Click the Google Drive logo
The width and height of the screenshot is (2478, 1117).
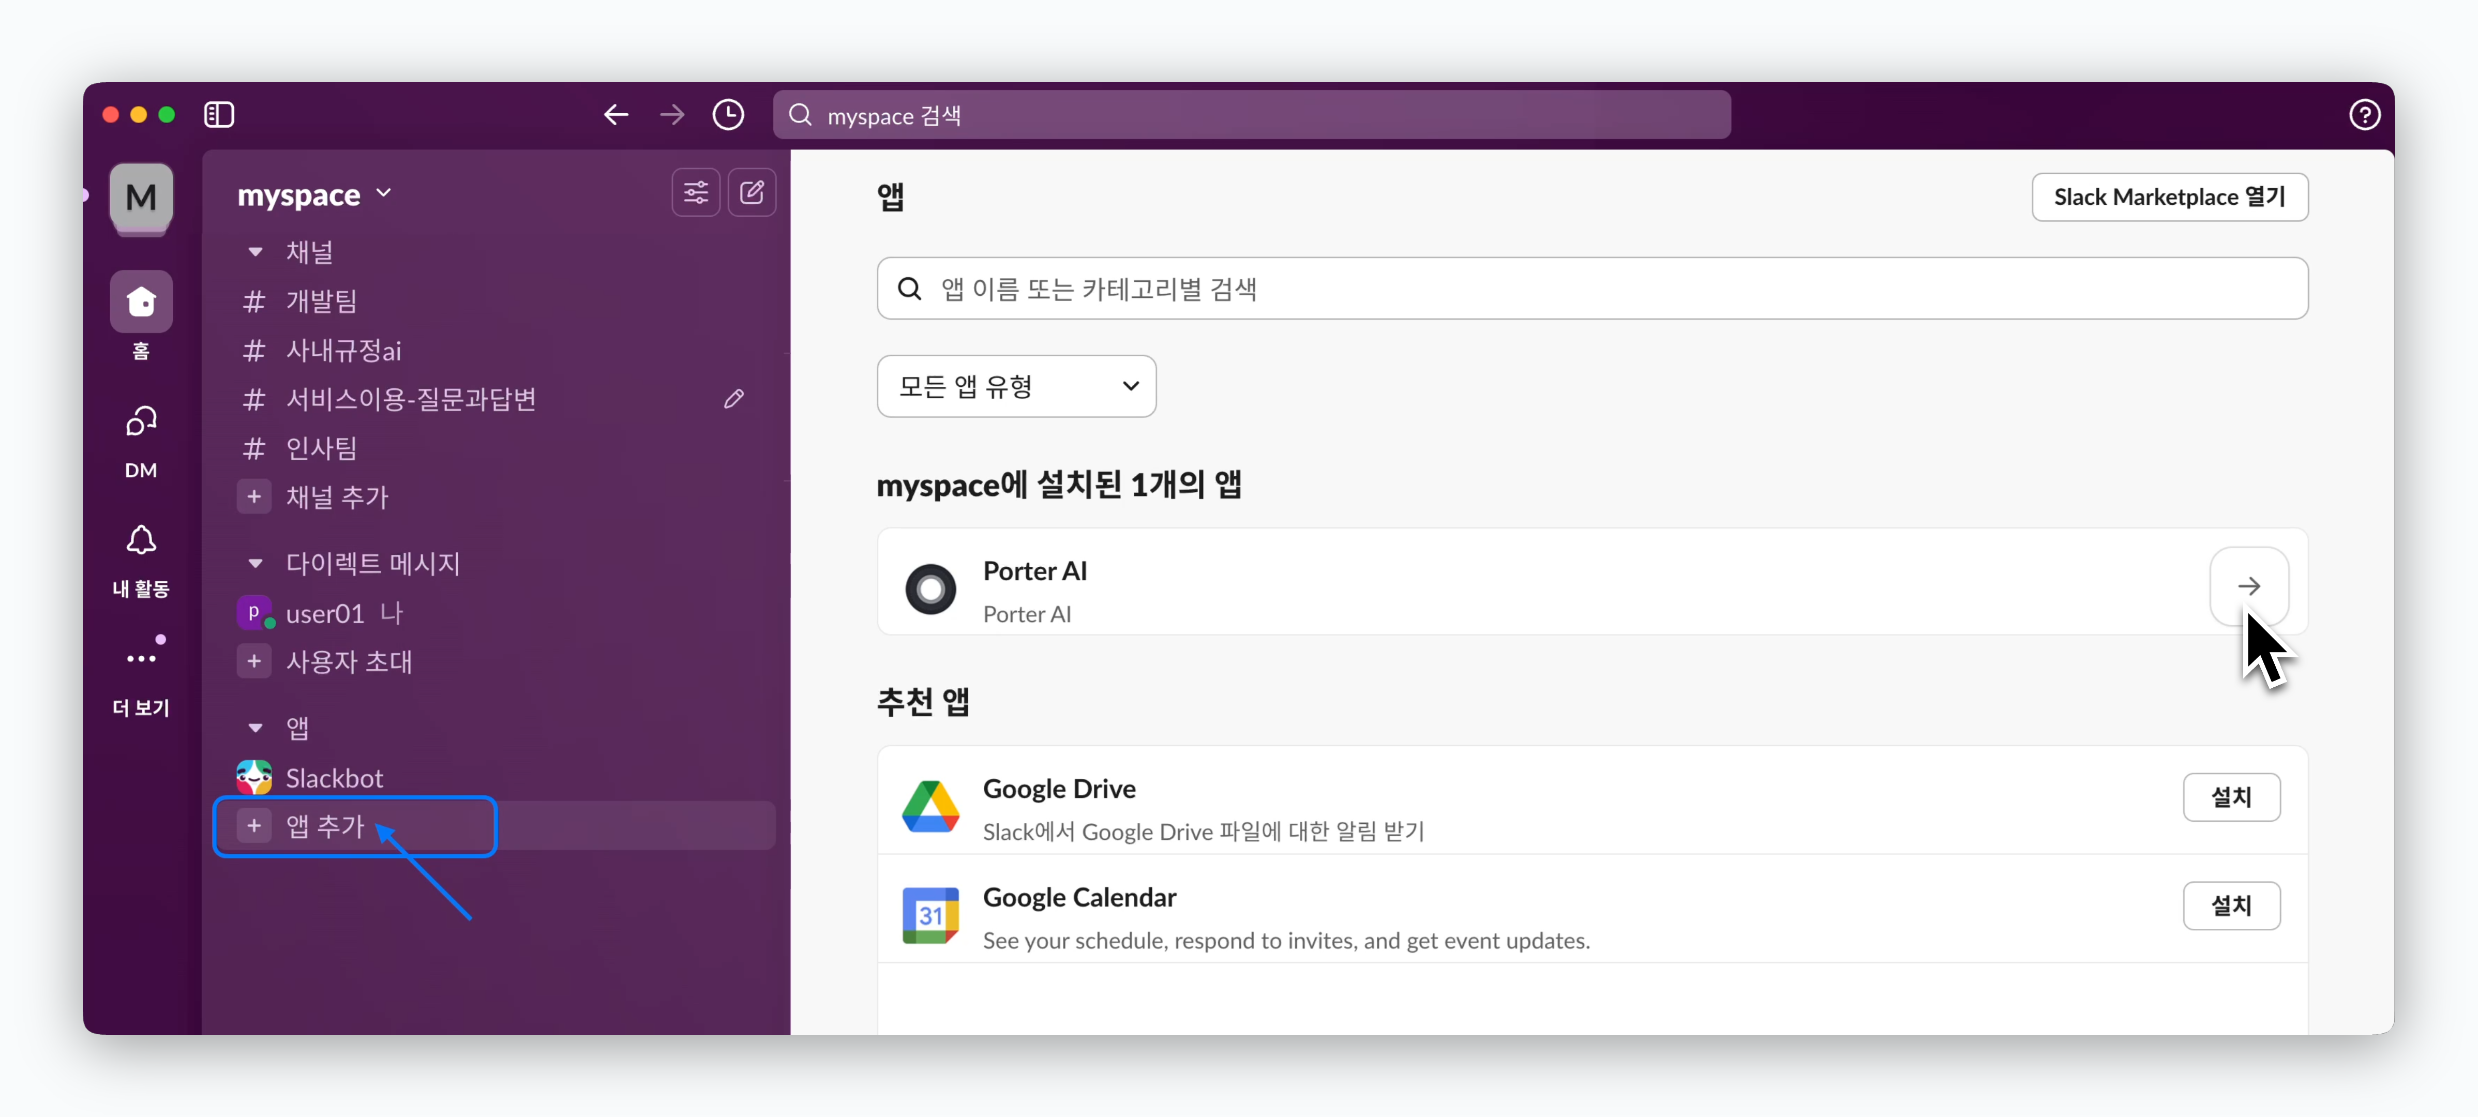click(x=930, y=806)
